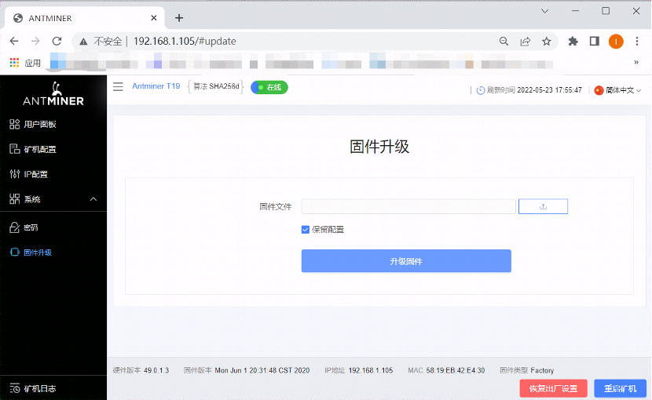652x400 pixels.
Task: Click the not-secure warning icon
Action: [x=83, y=42]
